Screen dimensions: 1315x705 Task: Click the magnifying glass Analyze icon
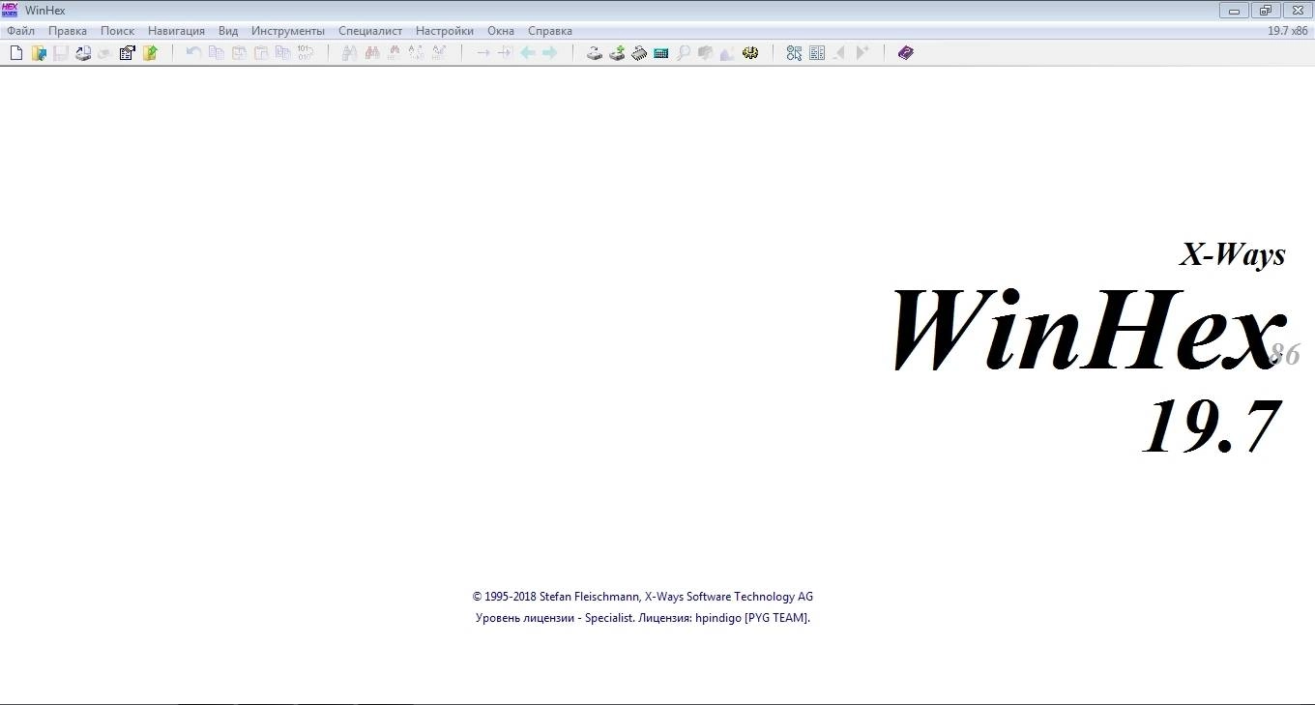[684, 53]
